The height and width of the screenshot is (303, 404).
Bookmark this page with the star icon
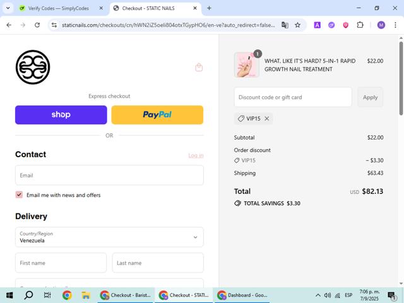pos(297,25)
